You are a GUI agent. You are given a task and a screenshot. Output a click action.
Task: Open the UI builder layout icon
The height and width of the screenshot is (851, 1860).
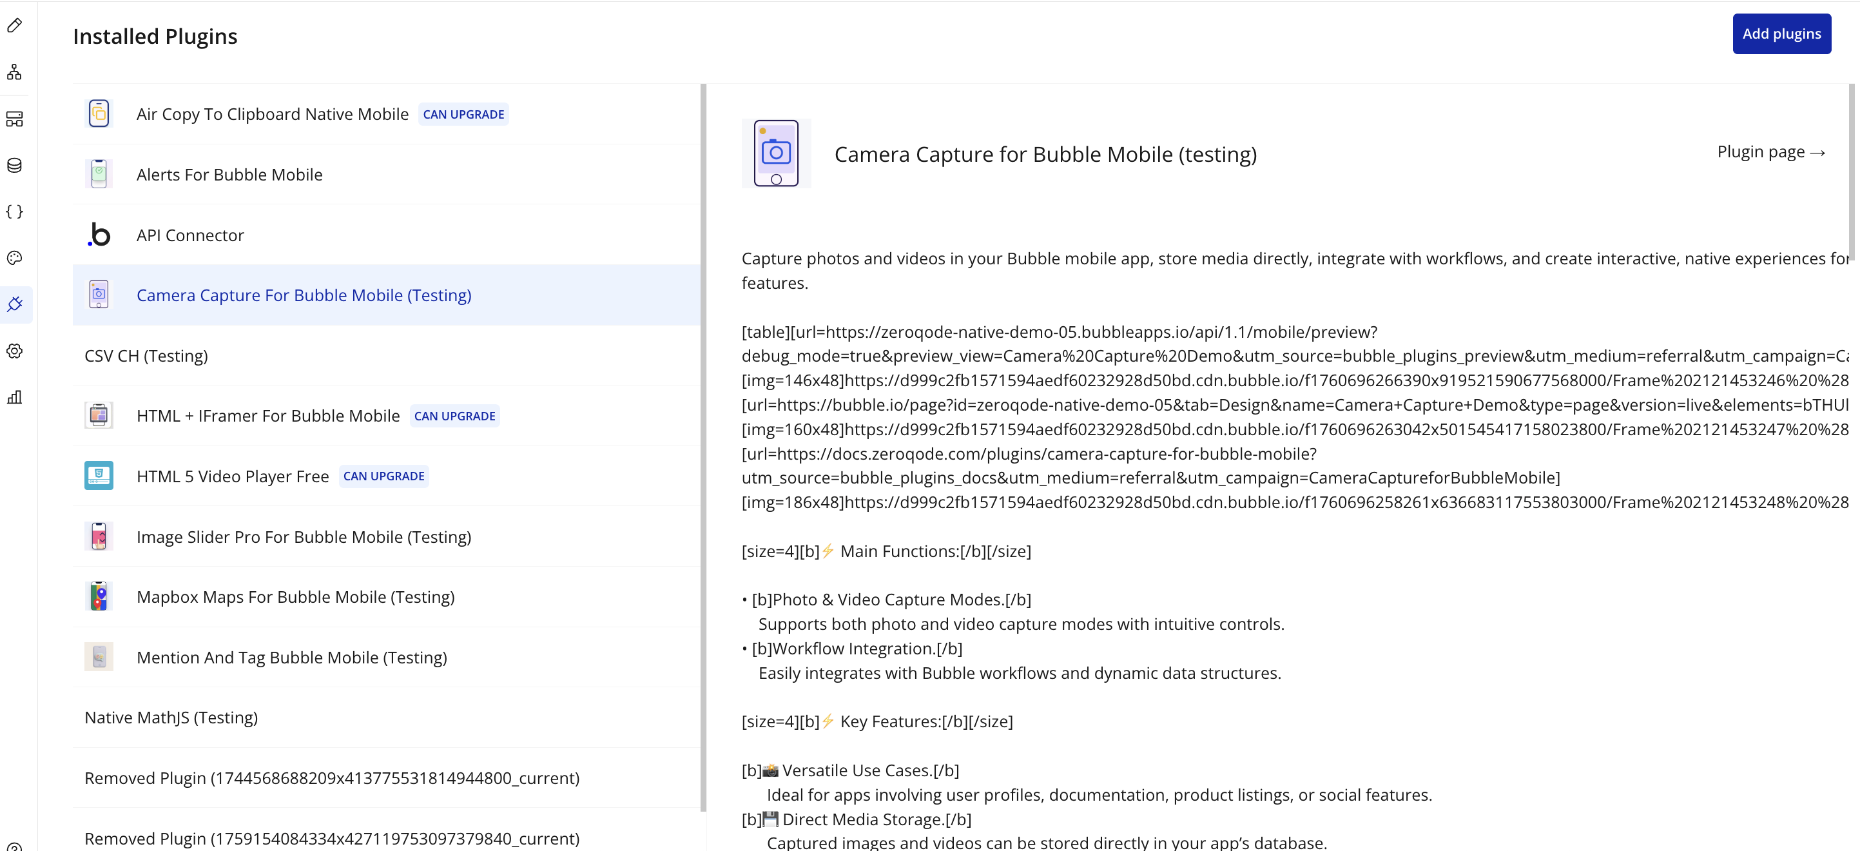coord(14,119)
